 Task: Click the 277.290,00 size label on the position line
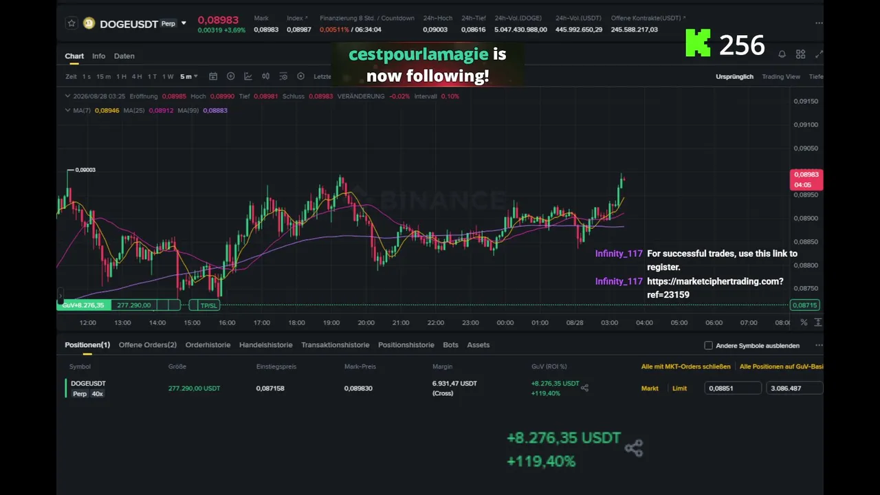(134, 305)
